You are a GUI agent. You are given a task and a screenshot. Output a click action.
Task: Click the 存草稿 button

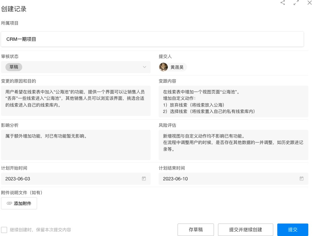coord(195,230)
